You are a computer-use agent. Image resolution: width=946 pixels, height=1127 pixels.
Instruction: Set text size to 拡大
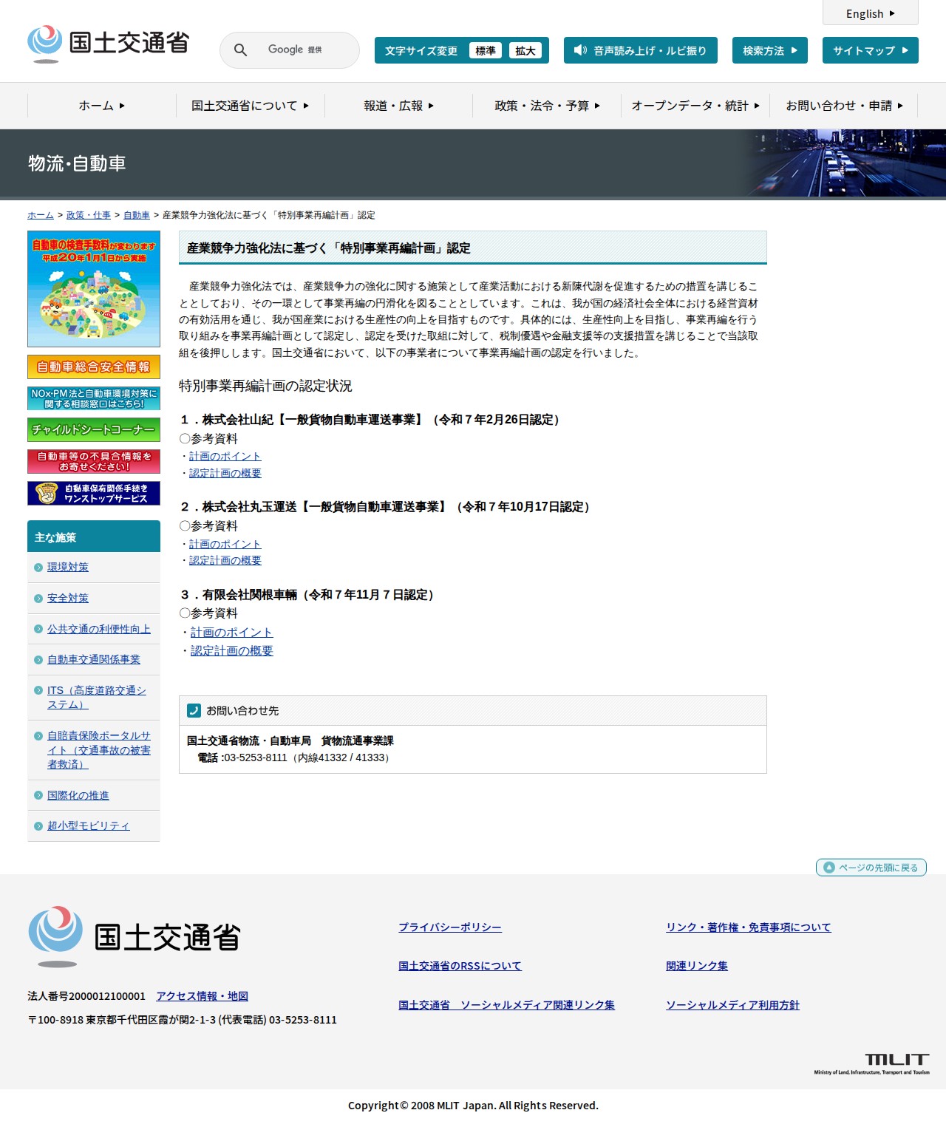[x=525, y=50]
